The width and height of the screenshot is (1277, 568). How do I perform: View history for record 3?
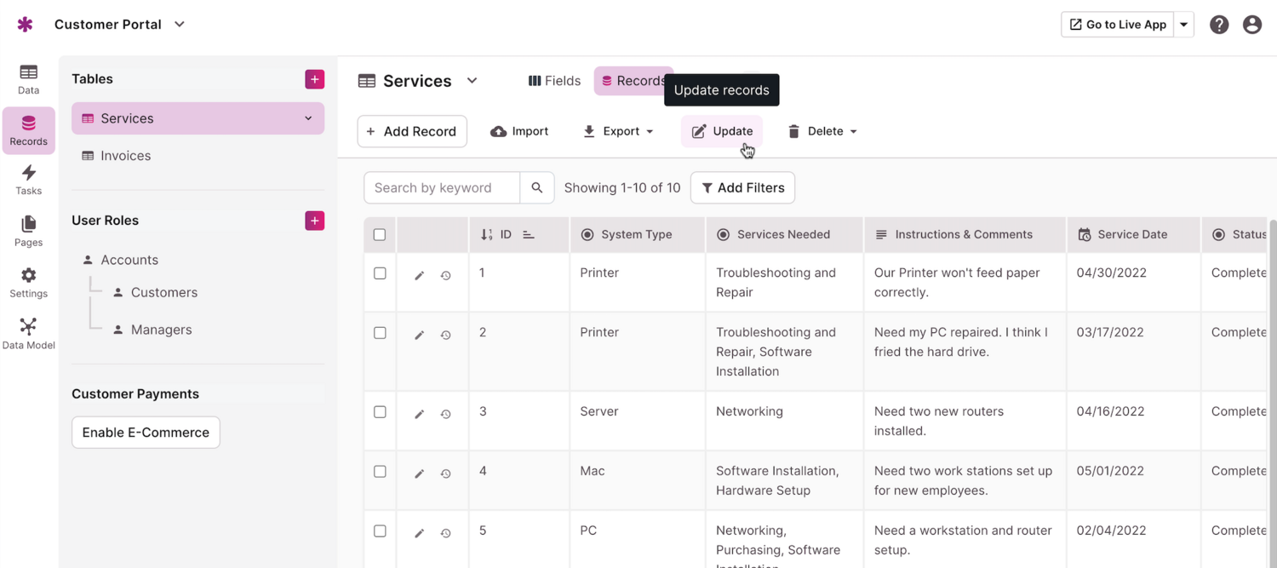click(x=445, y=414)
